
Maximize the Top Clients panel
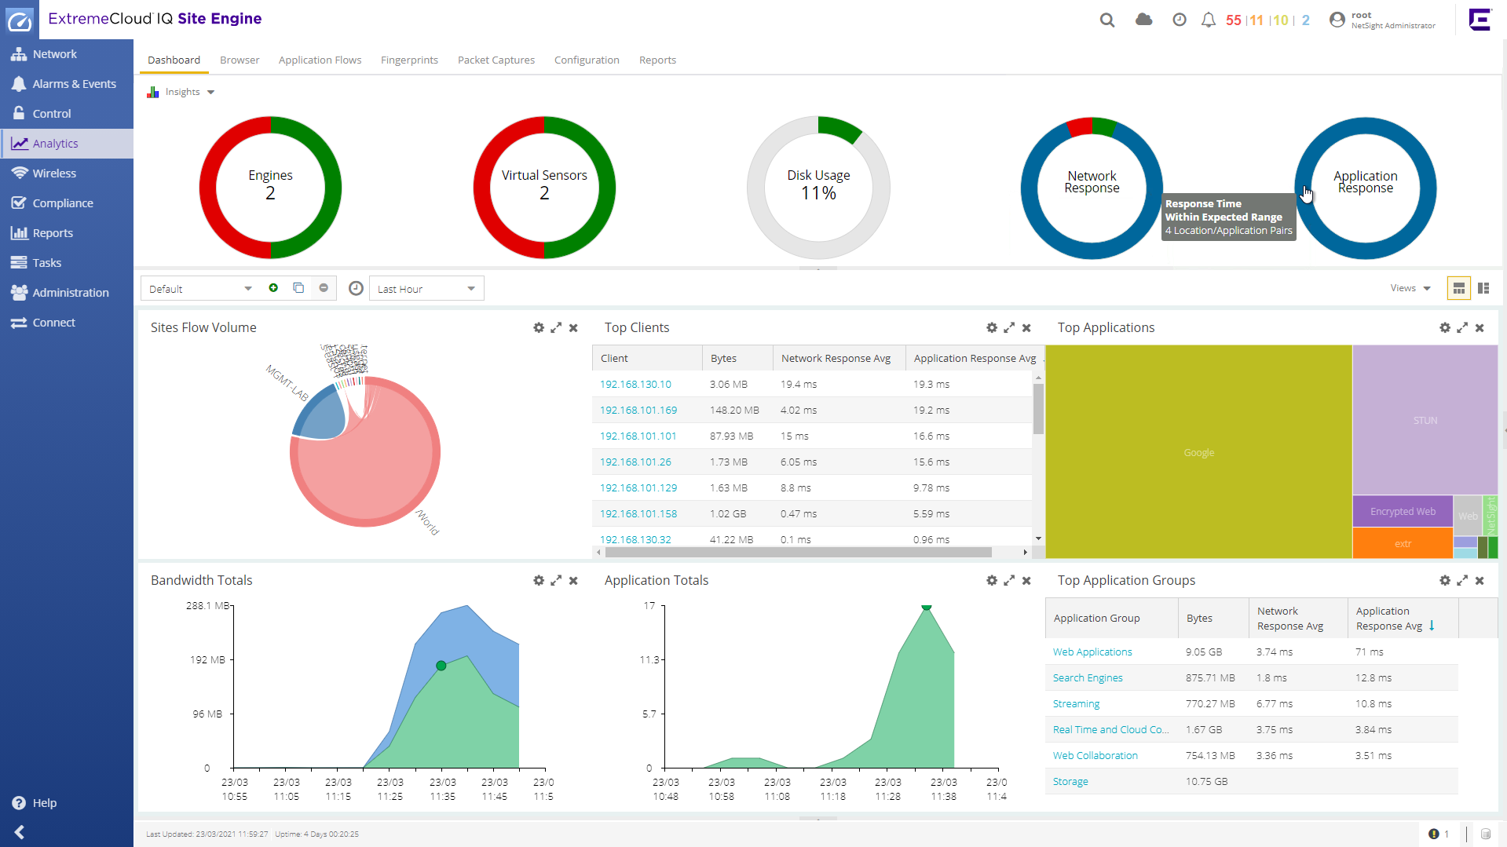[1009, 327]
